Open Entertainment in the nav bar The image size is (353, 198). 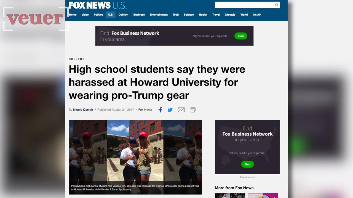coord(159,15)
